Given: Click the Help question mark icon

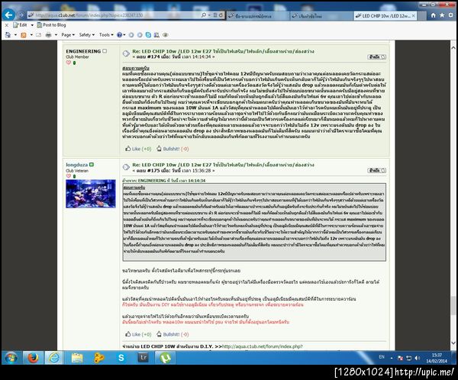Looking at the screenshot, I should [x=119, y=35].
